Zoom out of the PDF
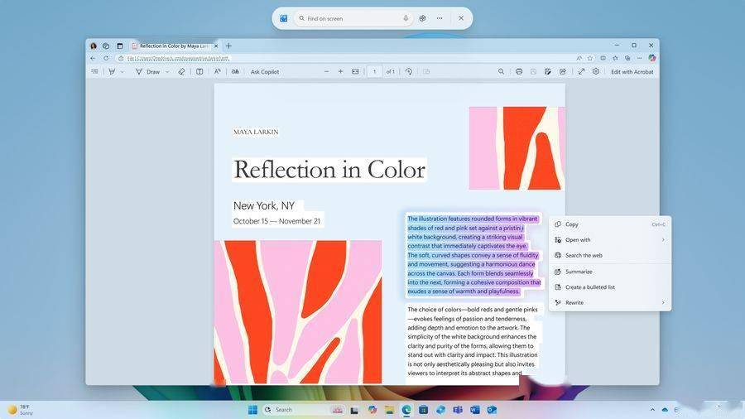Viewport: 745px width, 419px height. point(326,72)
